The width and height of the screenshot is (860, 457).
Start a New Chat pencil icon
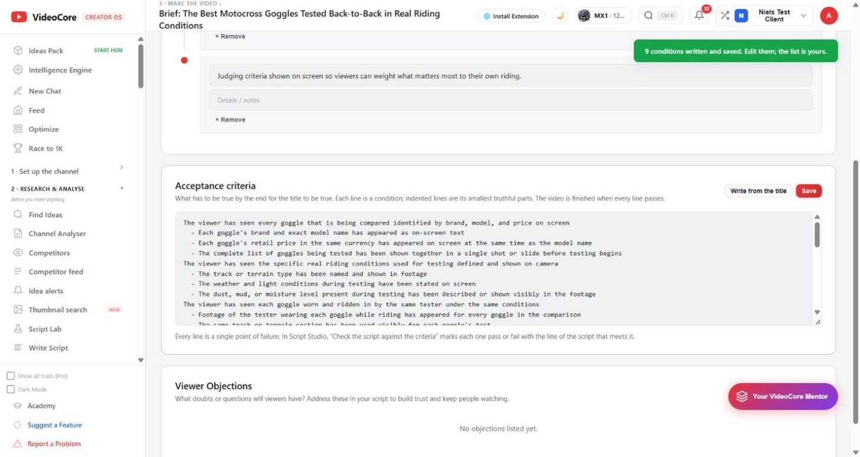pos(18,91)
